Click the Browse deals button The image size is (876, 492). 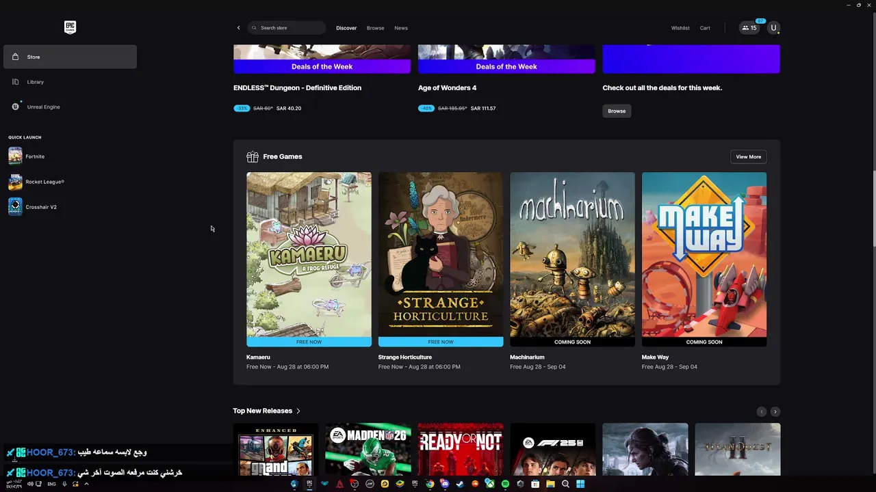click(x=617, y=111)
